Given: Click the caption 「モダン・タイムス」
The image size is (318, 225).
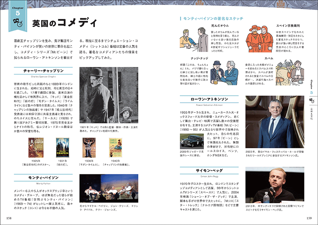Looking at the screenshot, I should [x=89, y=164].
